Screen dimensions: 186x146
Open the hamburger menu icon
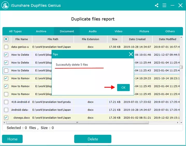(x=164, y=5)
